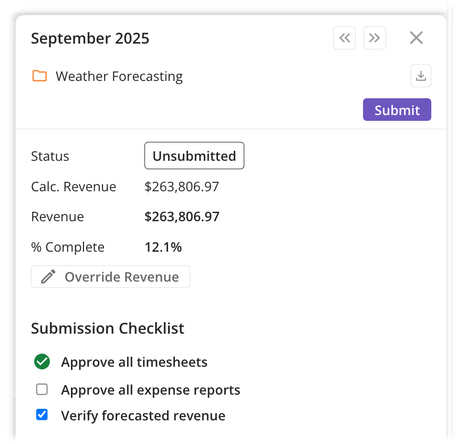This screenshot has width=456, height=444.
Task: Check Approve all expense reports
Action: point(42,389)
